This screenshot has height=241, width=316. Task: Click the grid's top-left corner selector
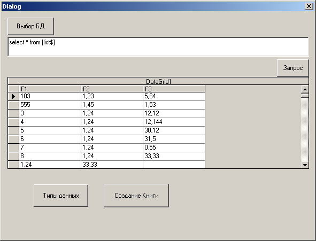point(13,89)
